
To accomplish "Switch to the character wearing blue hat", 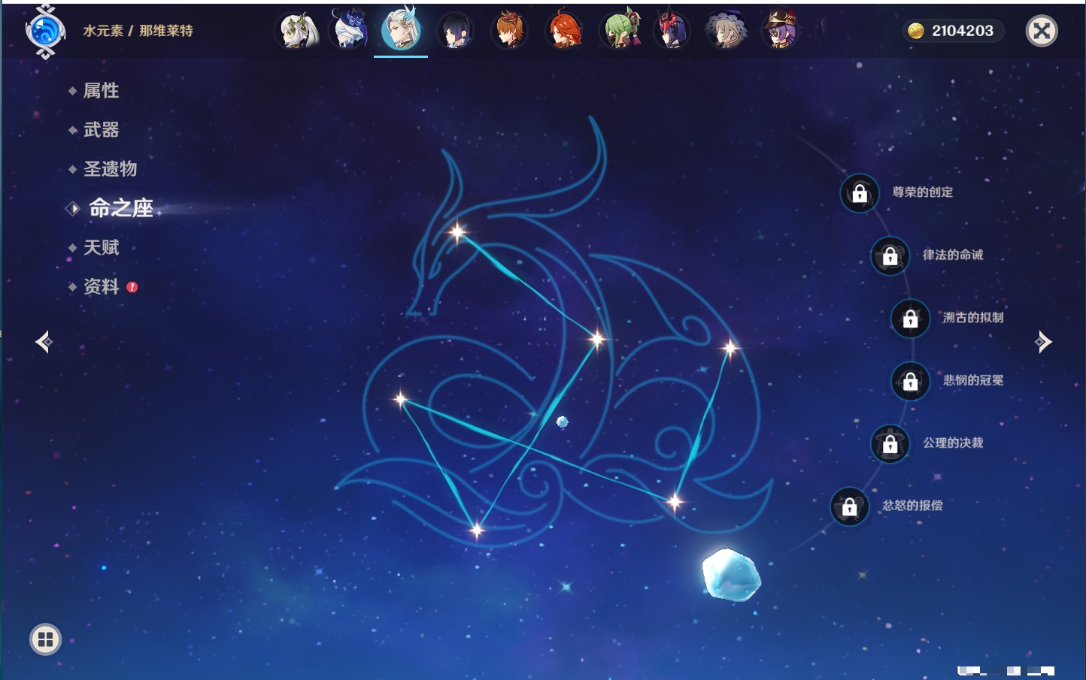I will point(350,31).
